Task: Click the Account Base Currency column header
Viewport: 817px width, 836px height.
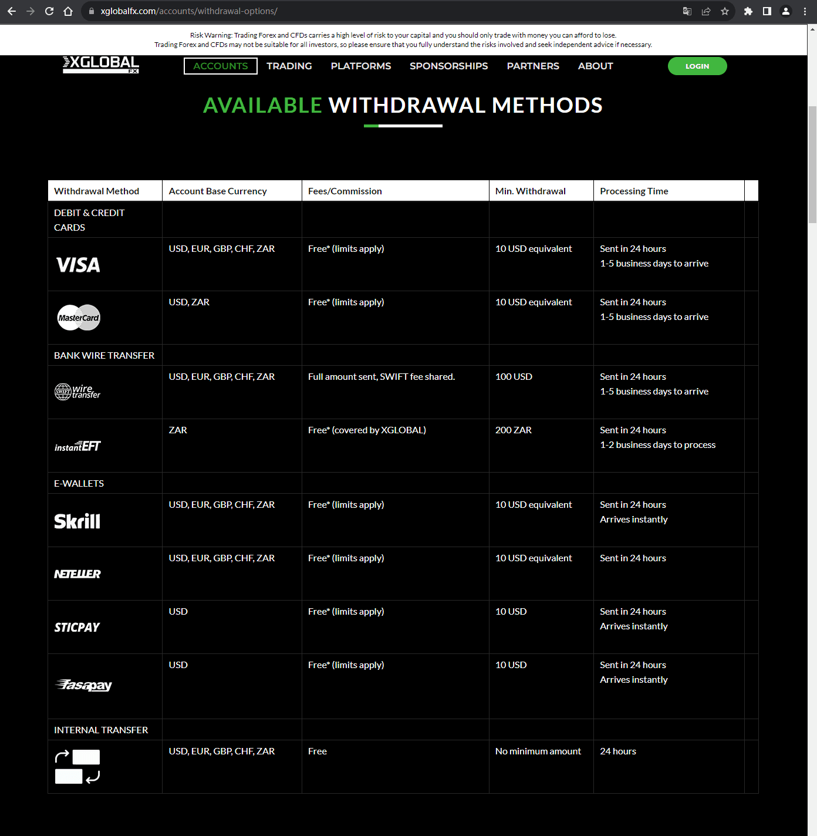Action: 232,191
